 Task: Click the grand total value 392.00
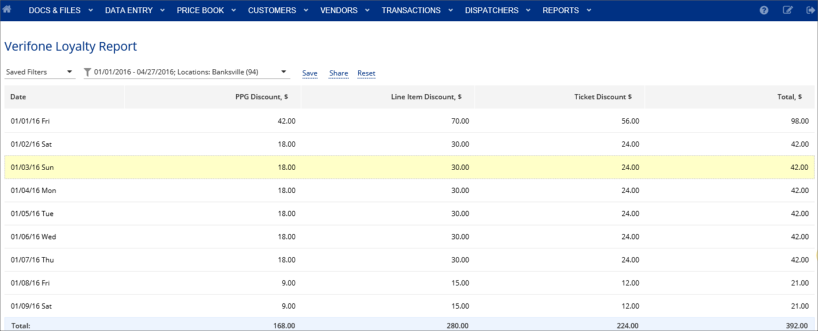pyautogui.click(x=797, y=326)
